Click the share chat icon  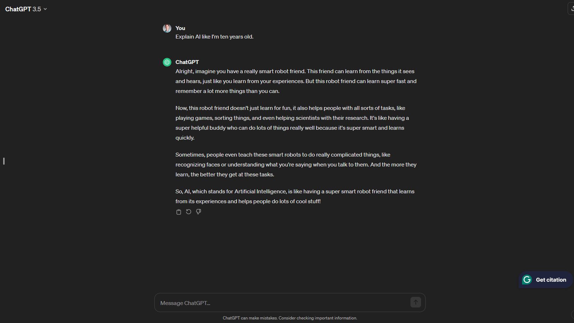click(572, 8)
